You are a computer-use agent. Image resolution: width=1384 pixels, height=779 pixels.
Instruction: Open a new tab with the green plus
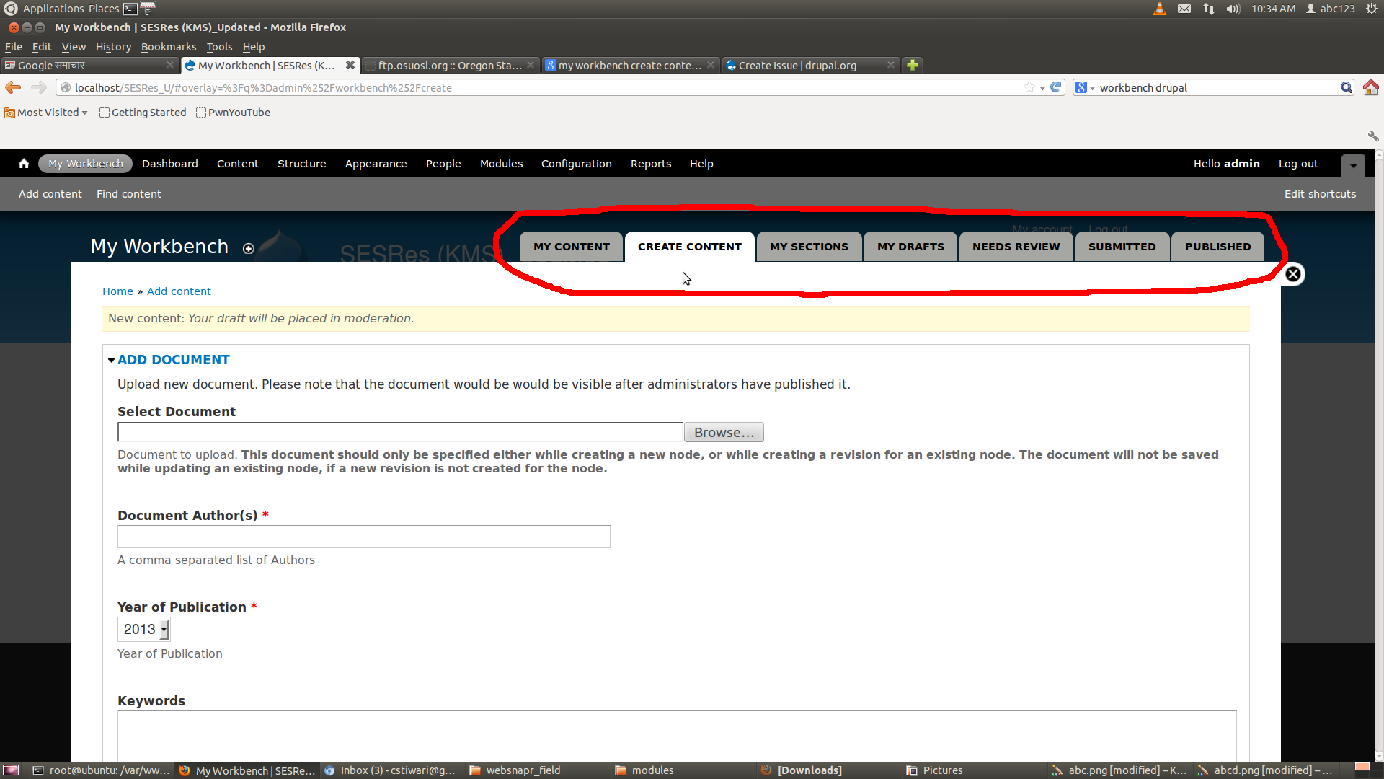tap(913, 65)
